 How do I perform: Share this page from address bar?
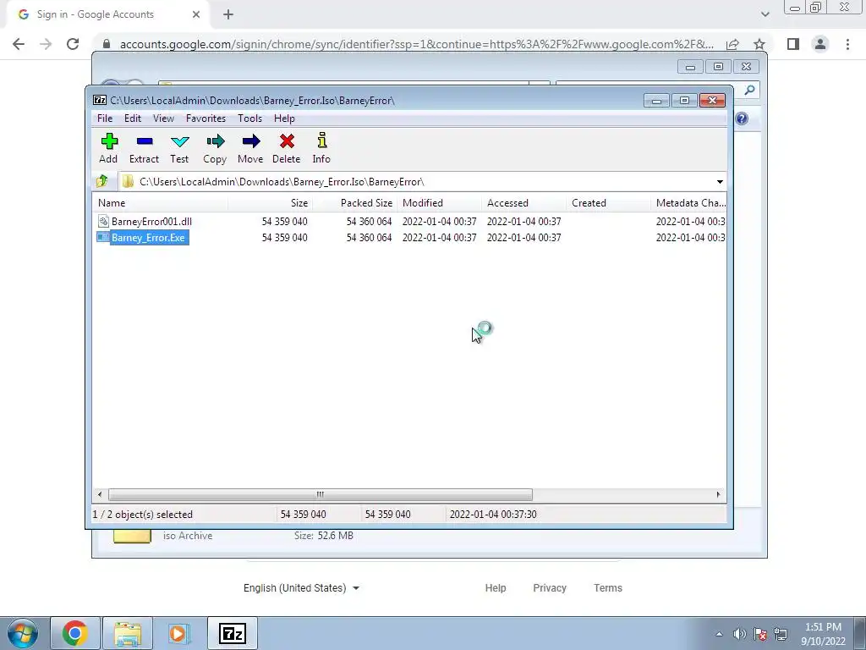pos(733,44)
